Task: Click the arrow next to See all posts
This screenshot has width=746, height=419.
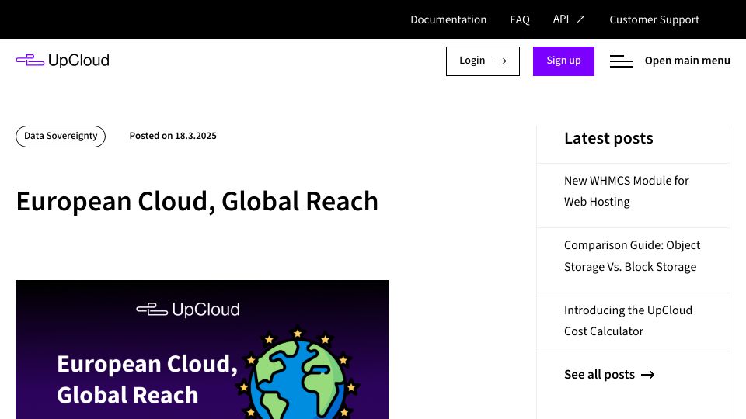Action: coord(647,375)
